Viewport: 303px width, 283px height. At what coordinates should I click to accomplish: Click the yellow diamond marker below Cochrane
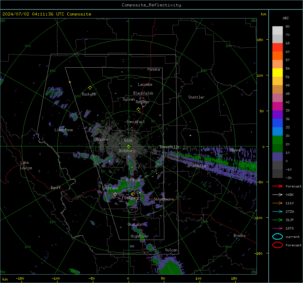[115, 194]
